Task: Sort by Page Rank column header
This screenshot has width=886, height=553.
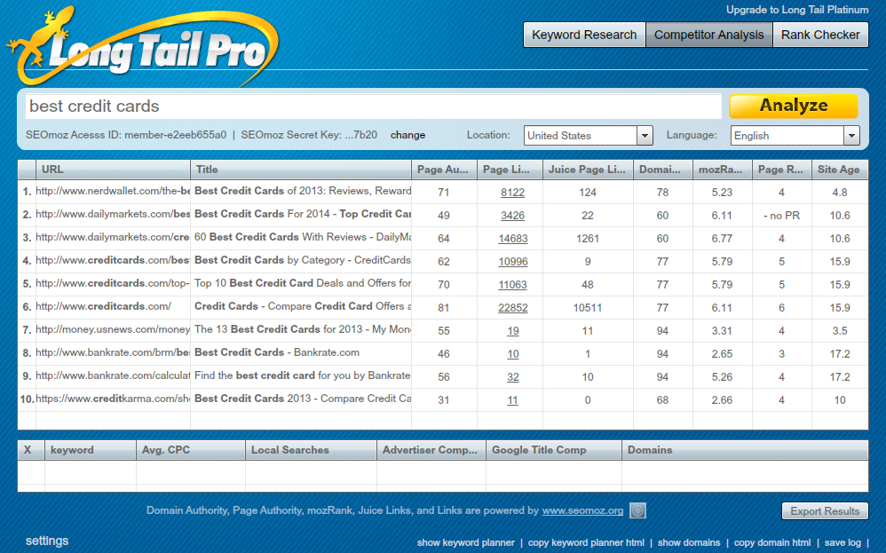Action: coord(782,170)
